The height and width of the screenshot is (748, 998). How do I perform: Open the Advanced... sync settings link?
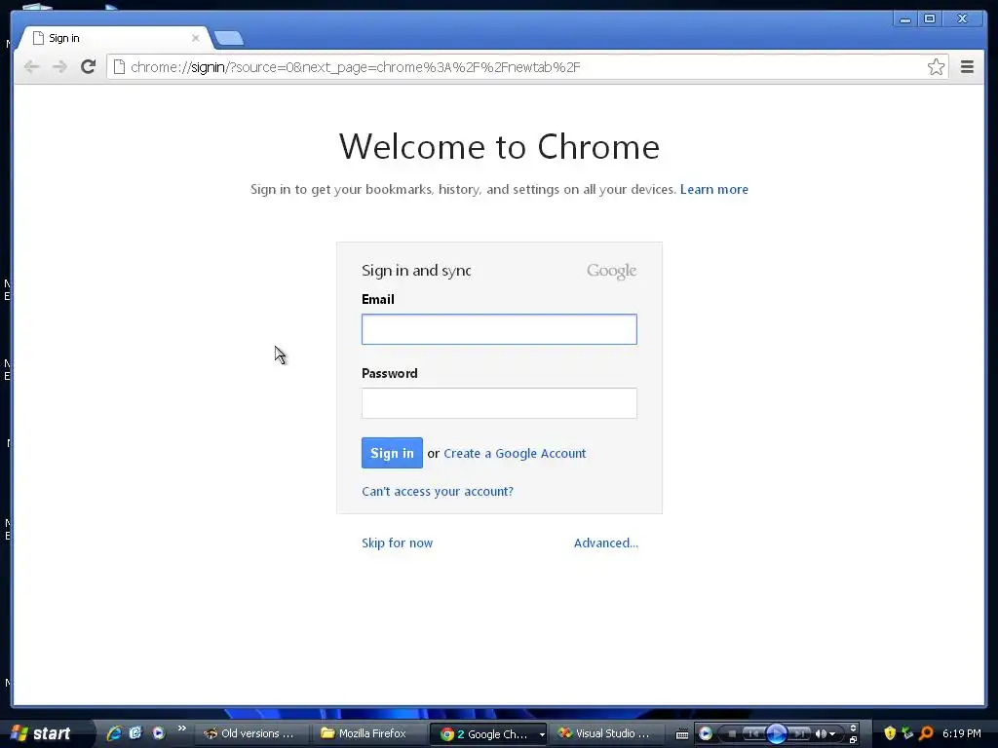(606, 543)
